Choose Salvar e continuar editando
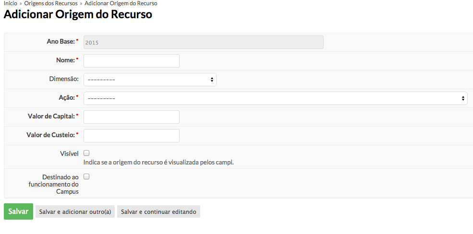Screen dimensions: 473x234 pos(158,211)
